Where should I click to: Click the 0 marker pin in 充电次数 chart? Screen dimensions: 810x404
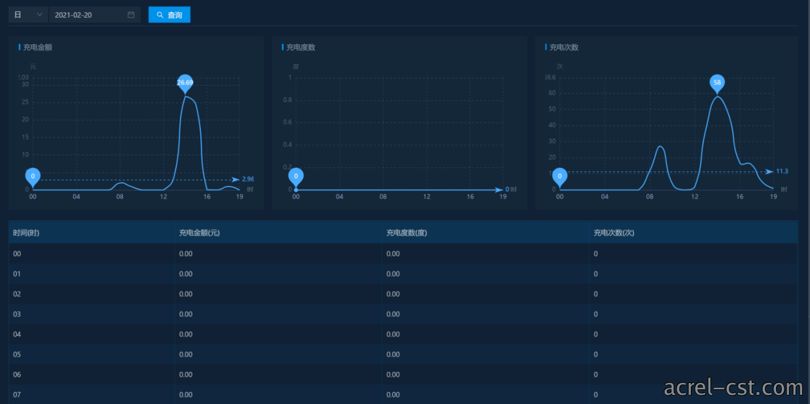pyautogui.click(x=559, y=177)
